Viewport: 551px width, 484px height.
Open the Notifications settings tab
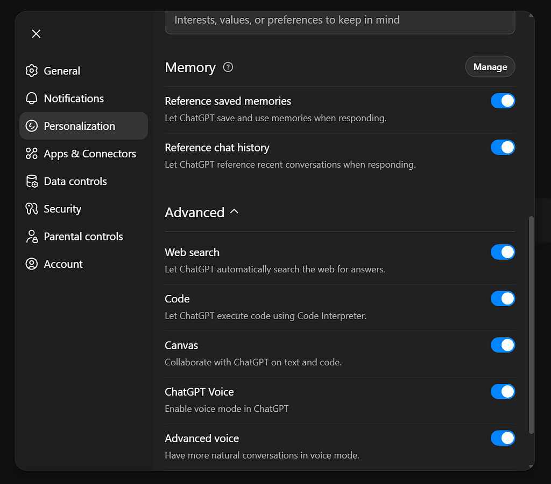(83, 98)
